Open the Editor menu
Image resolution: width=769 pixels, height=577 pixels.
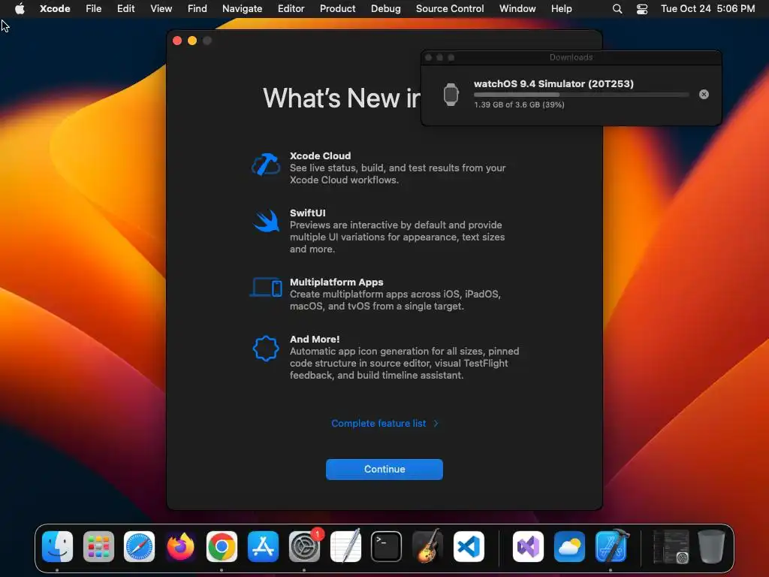(291, 8)
